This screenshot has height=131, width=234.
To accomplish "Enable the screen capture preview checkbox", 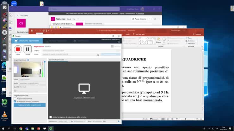I will [x=51, y=117].
